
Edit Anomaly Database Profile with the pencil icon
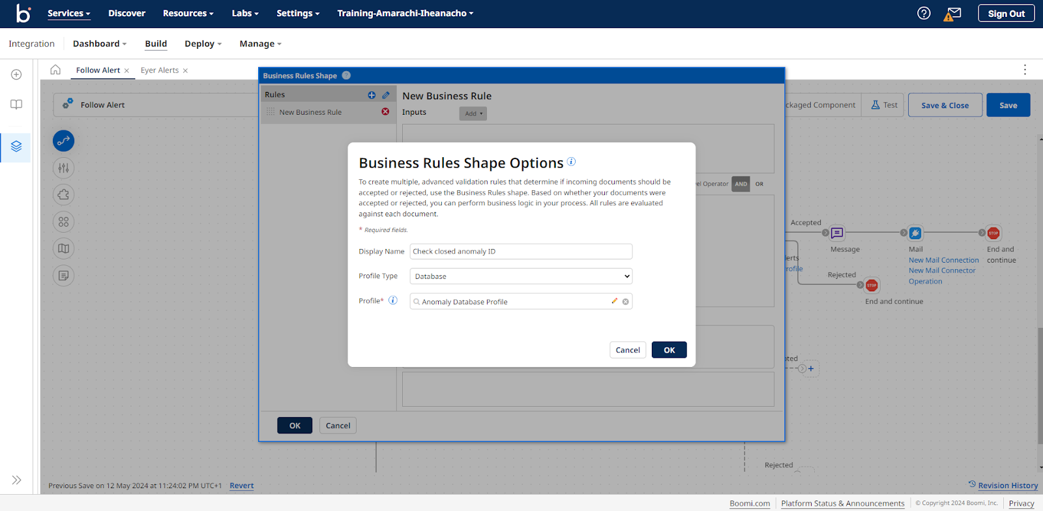pos(614,301)
